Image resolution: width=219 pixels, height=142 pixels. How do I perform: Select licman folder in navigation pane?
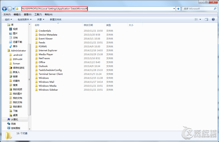click(x=15, y=64)
